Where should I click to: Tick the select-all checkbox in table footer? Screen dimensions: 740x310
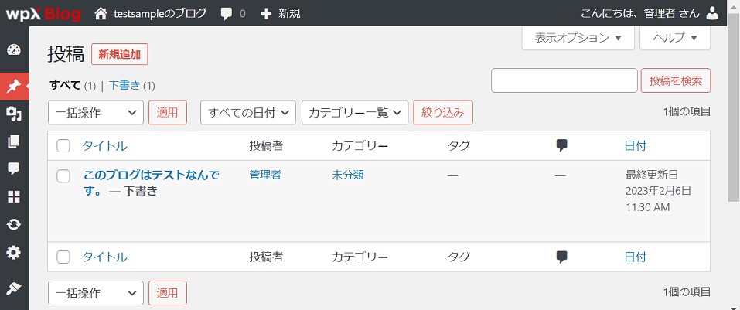[x=63, y=257]
